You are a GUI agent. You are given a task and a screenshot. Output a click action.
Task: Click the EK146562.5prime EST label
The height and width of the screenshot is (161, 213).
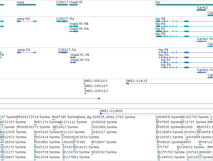coord(171,157)
